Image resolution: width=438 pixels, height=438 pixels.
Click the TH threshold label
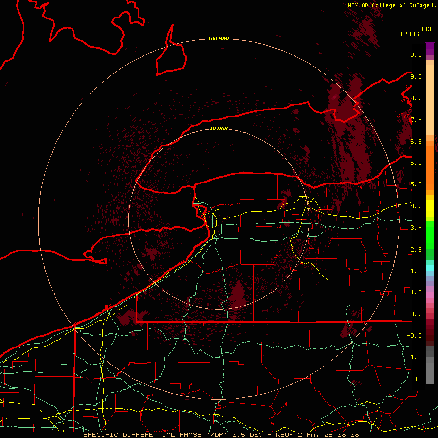[x=418, y=379]
